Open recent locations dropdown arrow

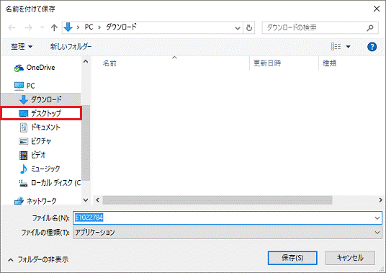point(42,27)
